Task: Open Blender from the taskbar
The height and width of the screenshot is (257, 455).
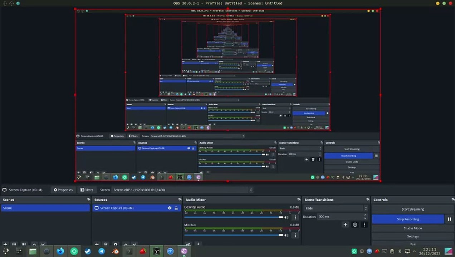Action: [115, 251]
